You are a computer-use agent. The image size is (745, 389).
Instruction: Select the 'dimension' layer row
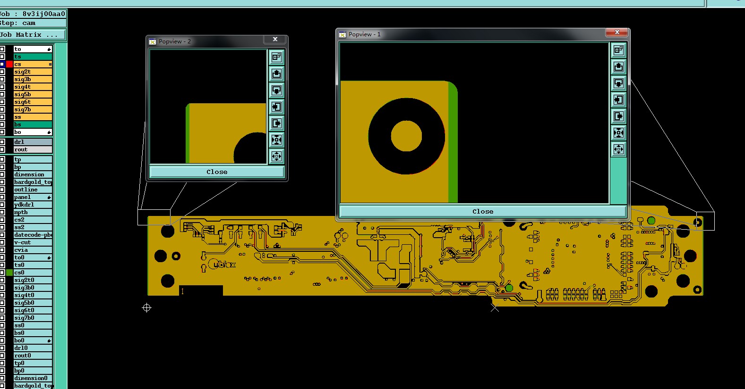coord(33,174)
